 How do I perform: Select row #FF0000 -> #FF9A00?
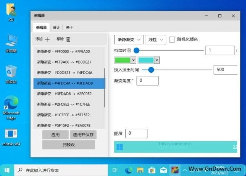pyautogui.click(x=69, y=51)
